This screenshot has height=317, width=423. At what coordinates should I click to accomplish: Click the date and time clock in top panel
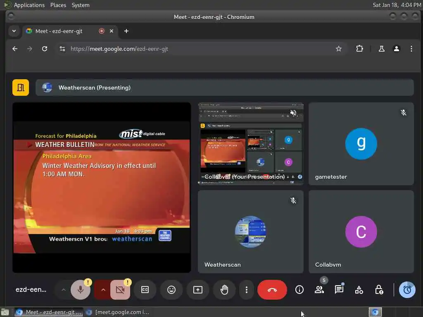397,5
